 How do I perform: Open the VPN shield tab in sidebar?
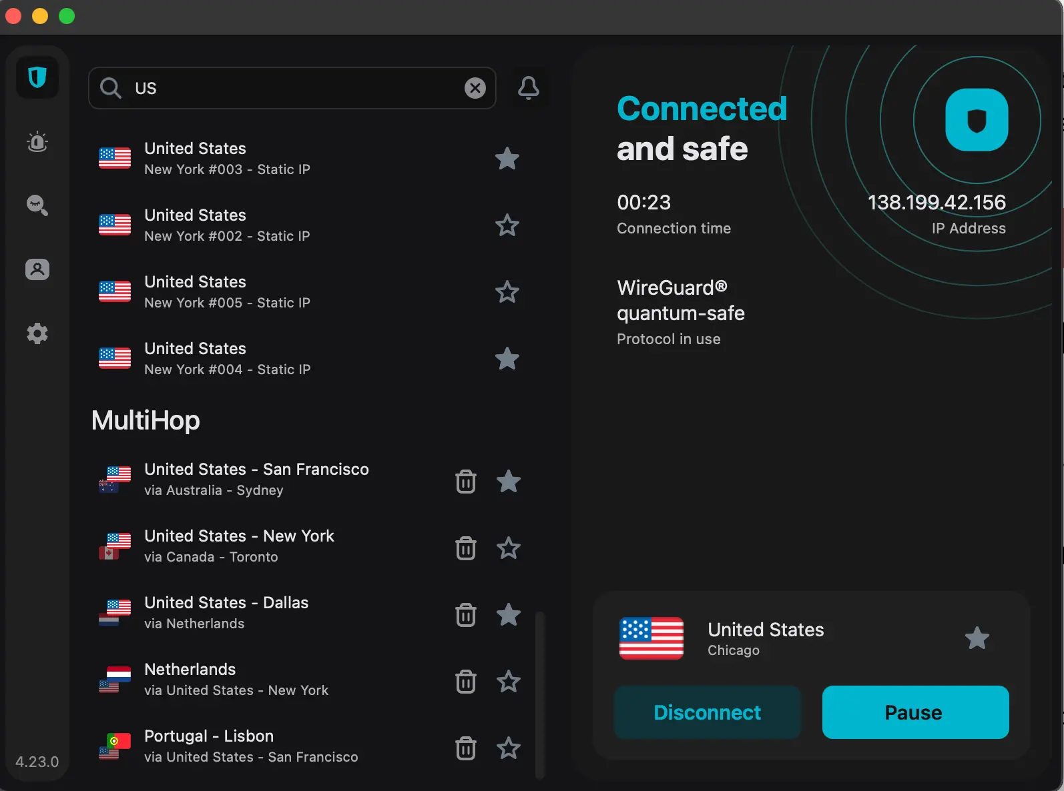pyautogui.click(x=37, y=78)
